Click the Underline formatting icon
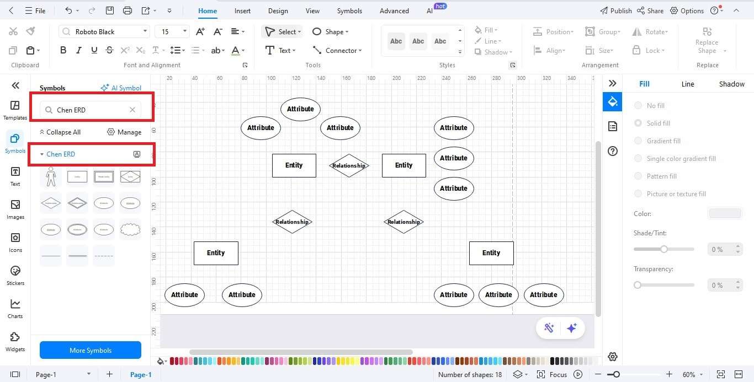This screenshot has height=382, width=754. pyautogui.click(x=94, y=50)
